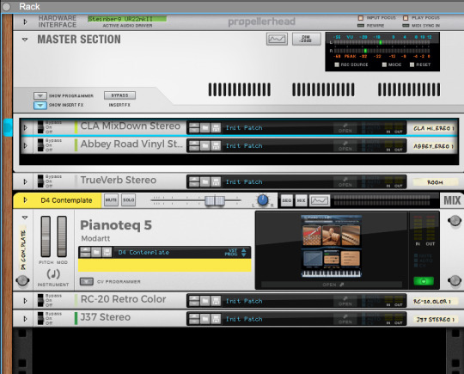
Task: Bypass the Master Section insert FX
Action: pos(119,95)
